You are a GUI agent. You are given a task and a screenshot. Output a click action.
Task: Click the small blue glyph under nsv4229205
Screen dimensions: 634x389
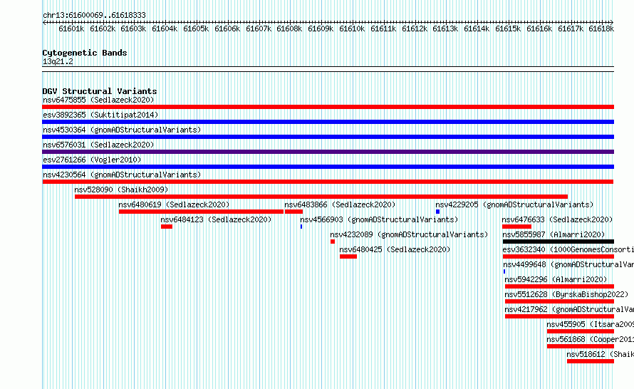point(437,212)
